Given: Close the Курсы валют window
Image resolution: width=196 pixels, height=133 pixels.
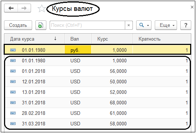Looking at the screenshot, I should pyautogui.click(x=192, y=7).
